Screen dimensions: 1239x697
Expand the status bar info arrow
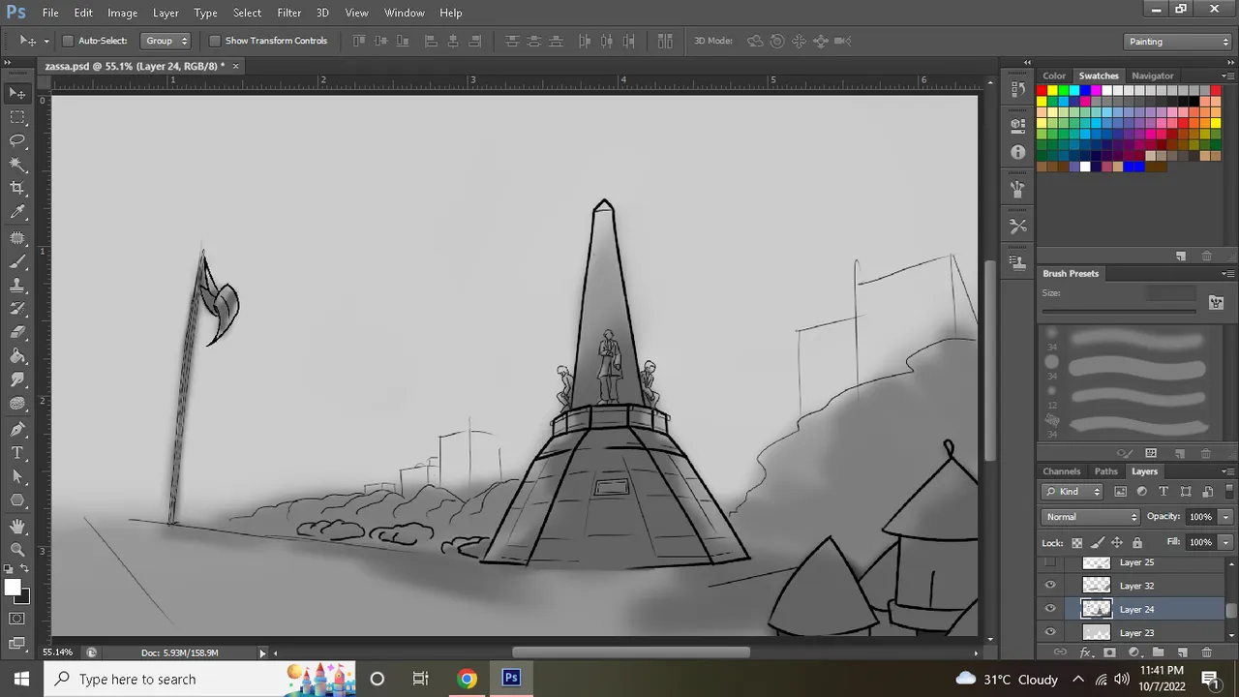[x=262, y=653]
